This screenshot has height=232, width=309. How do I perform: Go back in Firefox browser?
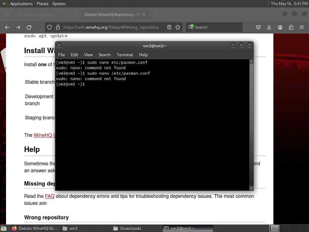pos(7,27)
